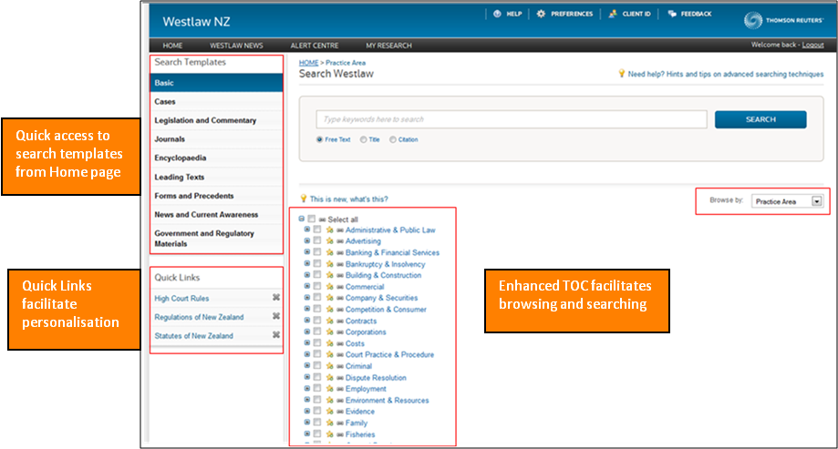Screen dimensions: 838x449
Task: Expand the Criminal tree node
Action: (307, 365)
